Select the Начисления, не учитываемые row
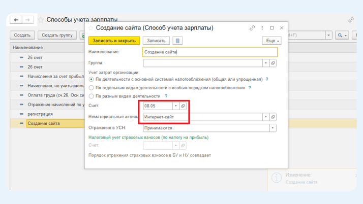The image size is (363, 204). (x=47, y=86)
